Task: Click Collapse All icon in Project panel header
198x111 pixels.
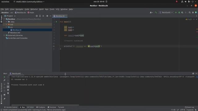Action: click(43, 16)
